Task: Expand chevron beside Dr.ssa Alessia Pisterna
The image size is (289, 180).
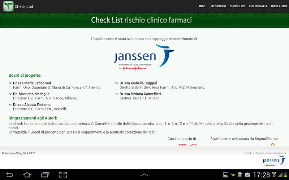Action: tap(10, 105)
